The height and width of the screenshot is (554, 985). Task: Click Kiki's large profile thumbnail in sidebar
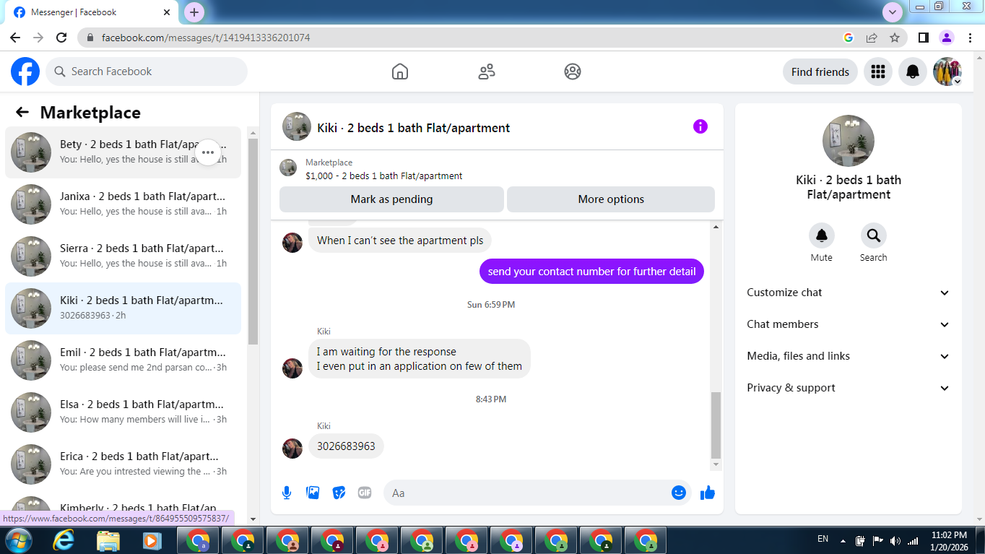(x=849, y=141)
